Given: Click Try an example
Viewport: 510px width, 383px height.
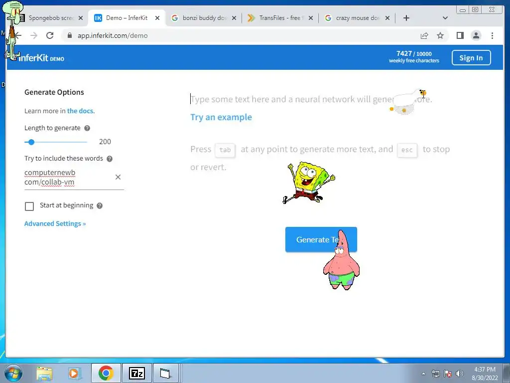Looking at the screenshot, I should click(x=221, y=117).
